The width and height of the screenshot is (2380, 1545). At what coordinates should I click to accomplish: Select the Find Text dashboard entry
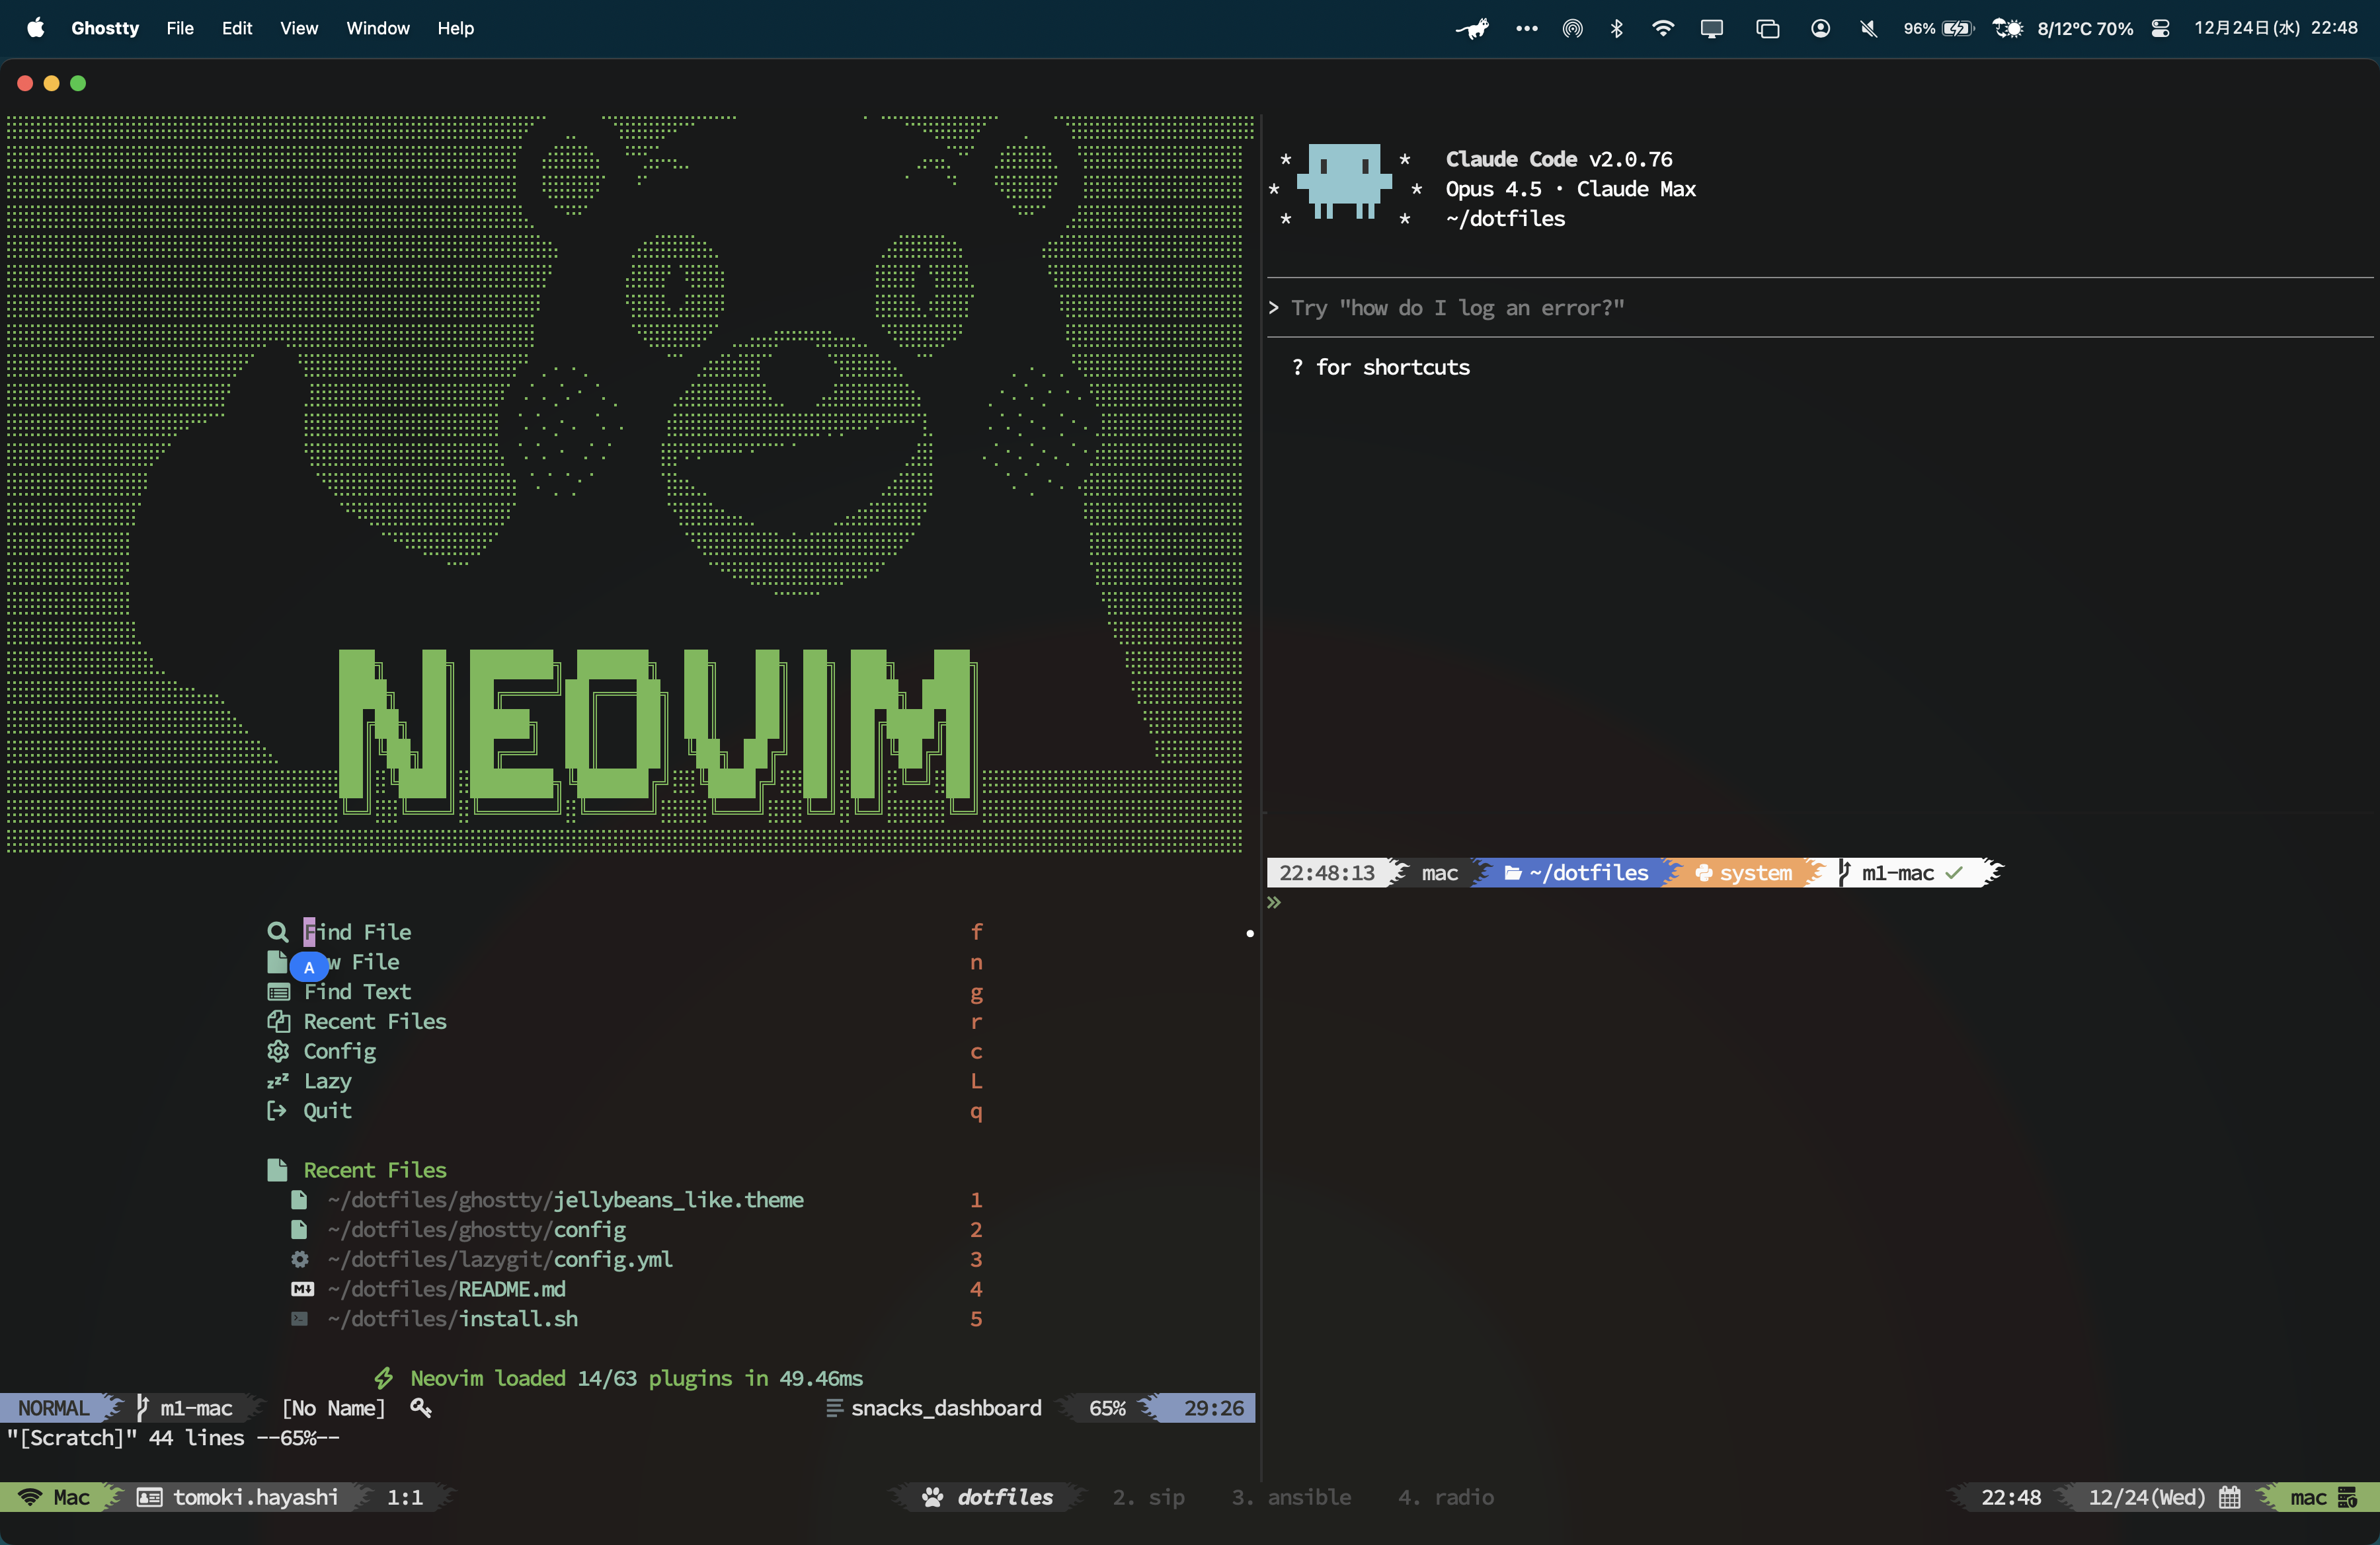357,991
